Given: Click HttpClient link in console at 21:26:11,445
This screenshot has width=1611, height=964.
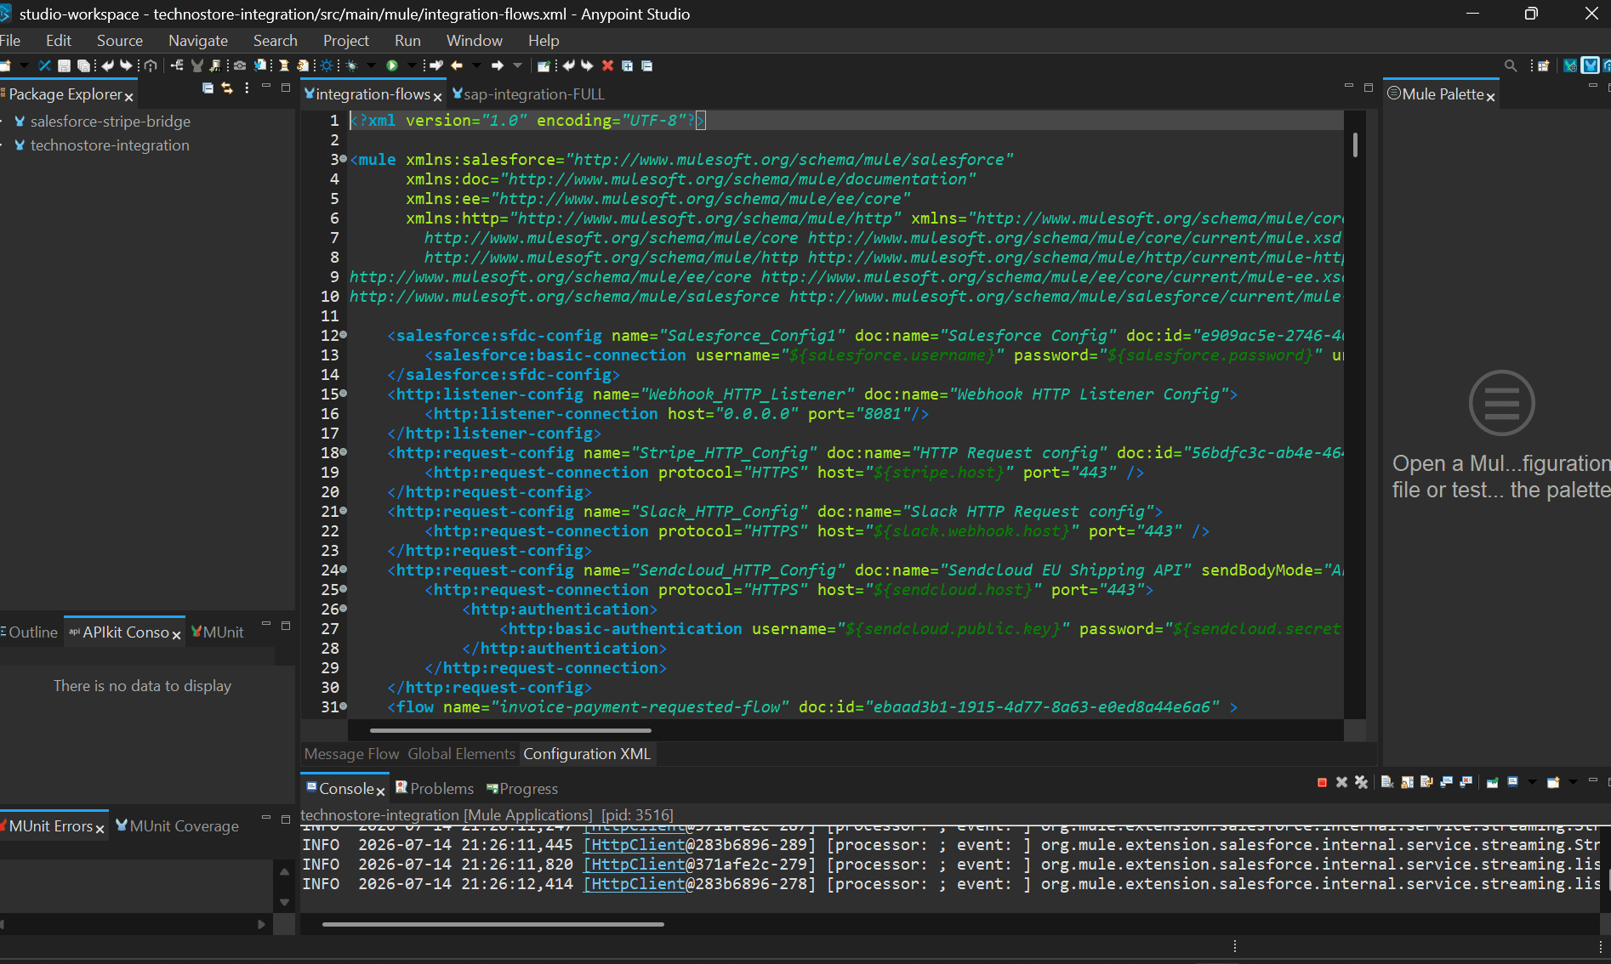Looking at the screenshot, I should 634,845.
